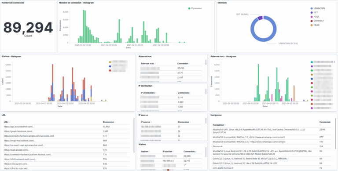Click the Navigateur table vertical scrollbar
This screenshot has height=171, width=338.
coord(336,134)
